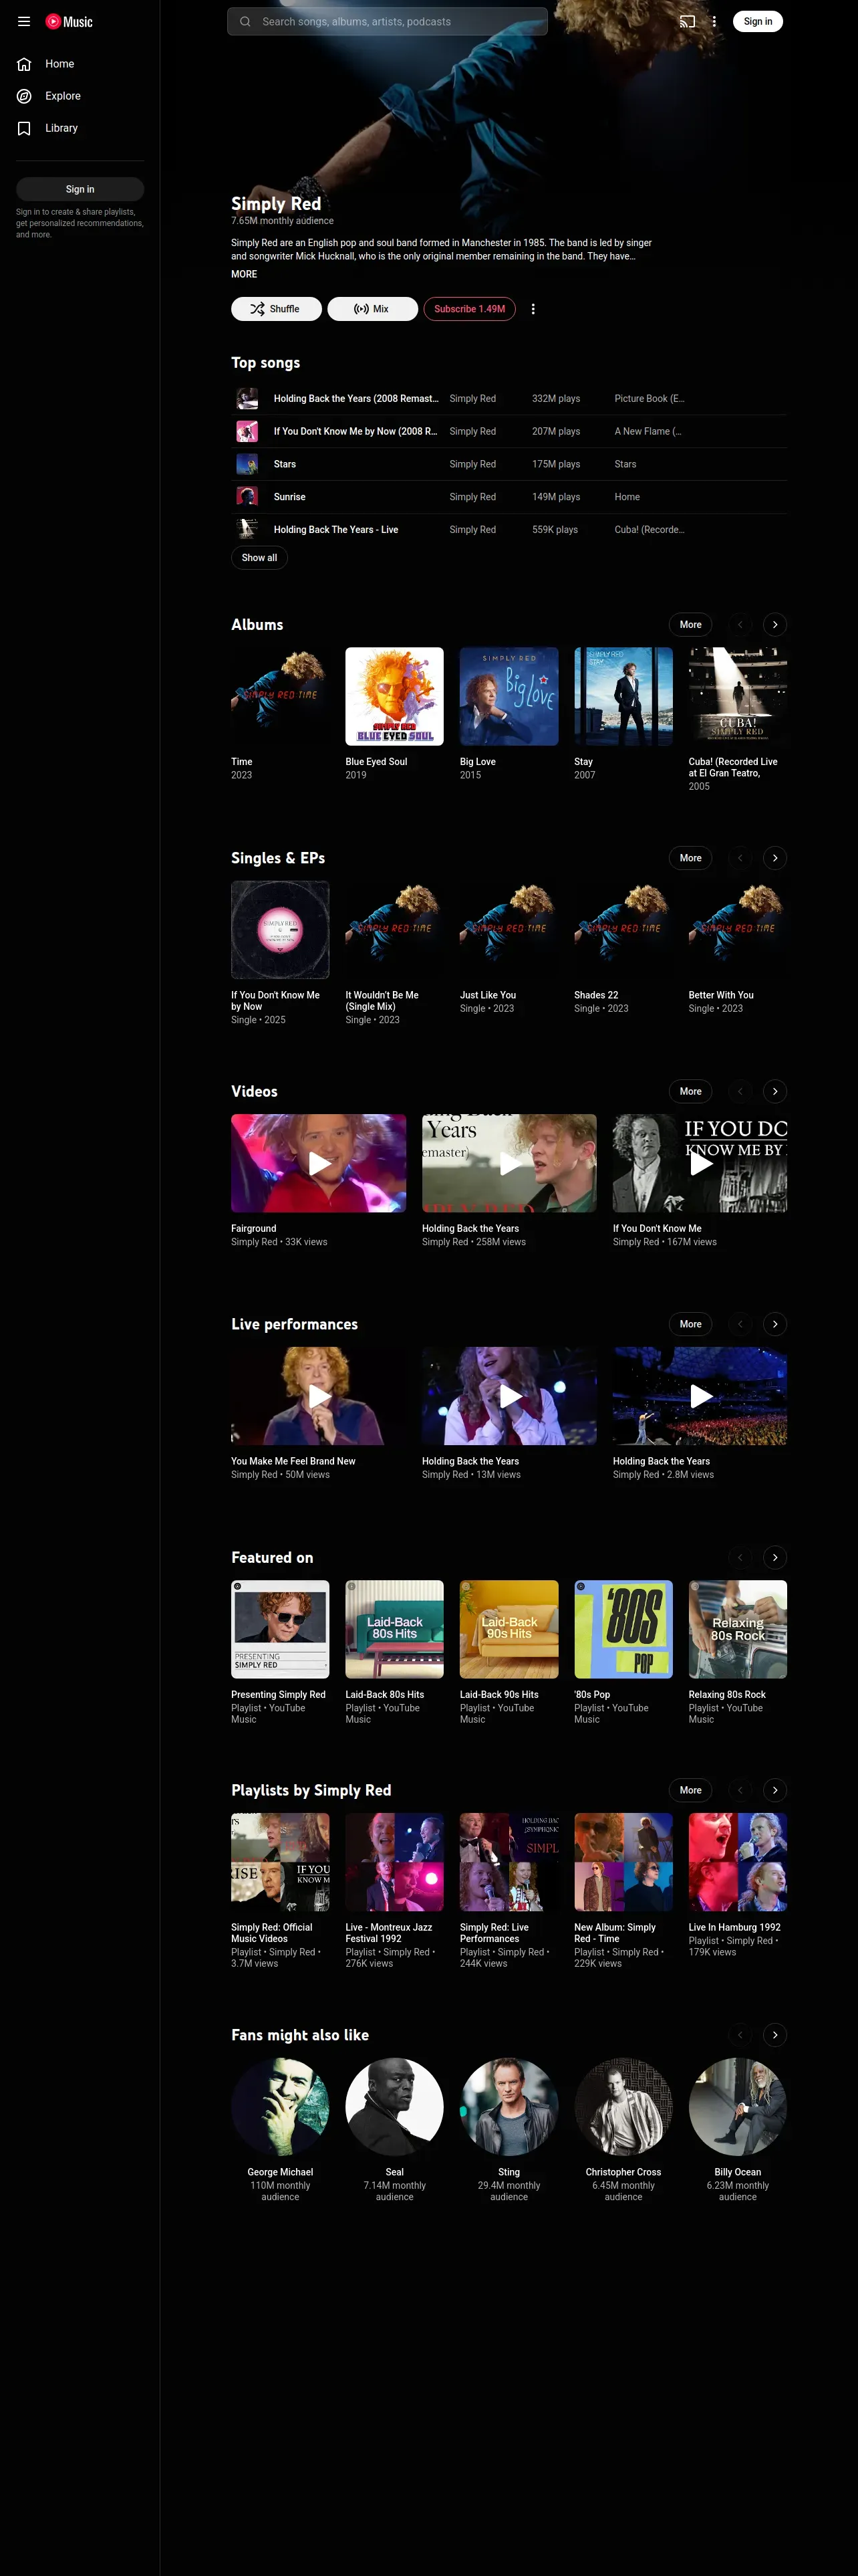Viewport: 858px width, 2576px height.
Task: Click the Sign in button in the top bar
Action: pyautogui.click(x=757, y=21)
